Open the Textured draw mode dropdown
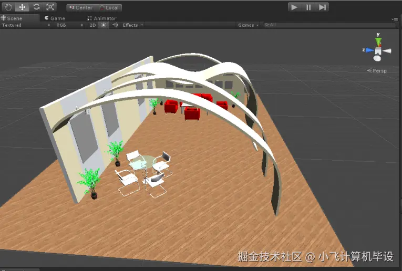This screenshot has width=402, height=271. pyautogui.click(x=26, y=25)
